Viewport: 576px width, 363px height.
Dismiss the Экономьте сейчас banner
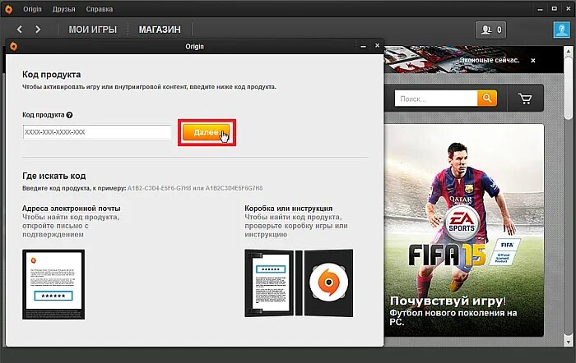533,61
